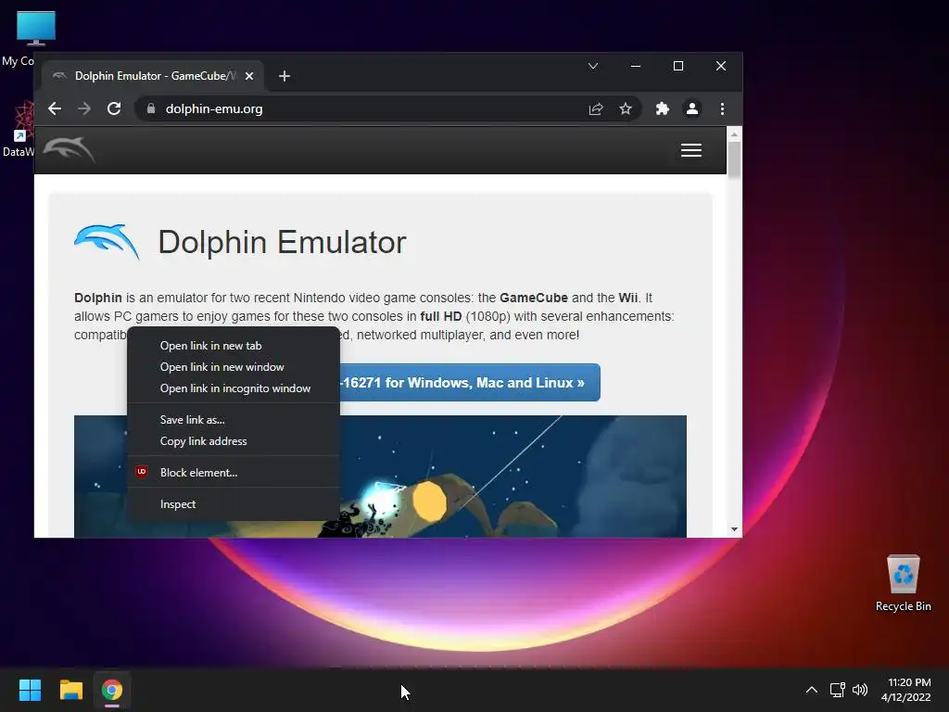Click the blue Dolphin logo image
This screenshot has height=712, width=949.
107,241
